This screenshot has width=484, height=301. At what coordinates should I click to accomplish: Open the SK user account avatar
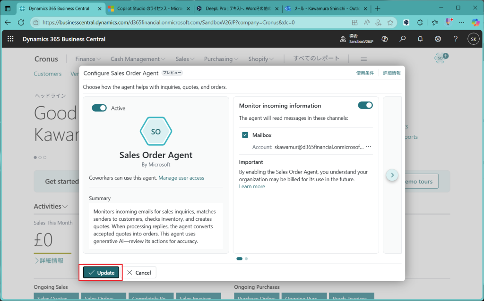(x=473, y=39)
